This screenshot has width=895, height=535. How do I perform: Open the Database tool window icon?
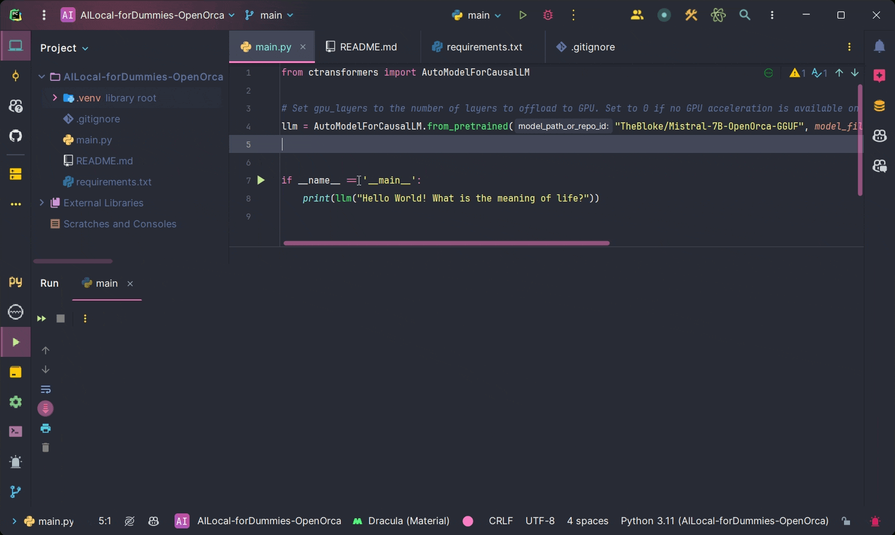coord(879,106)
